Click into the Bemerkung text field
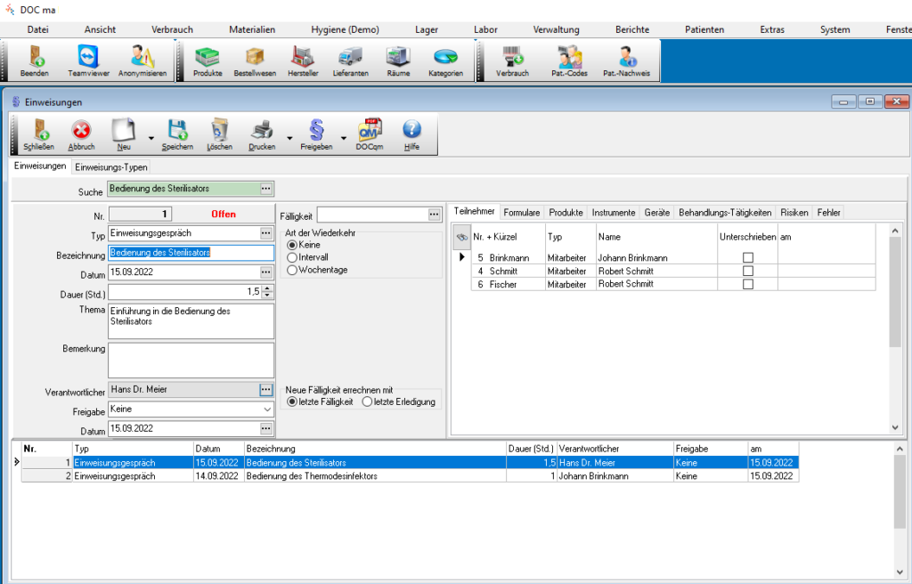The height and width of the screenshot is (584, 912). [x=191, y=361]
